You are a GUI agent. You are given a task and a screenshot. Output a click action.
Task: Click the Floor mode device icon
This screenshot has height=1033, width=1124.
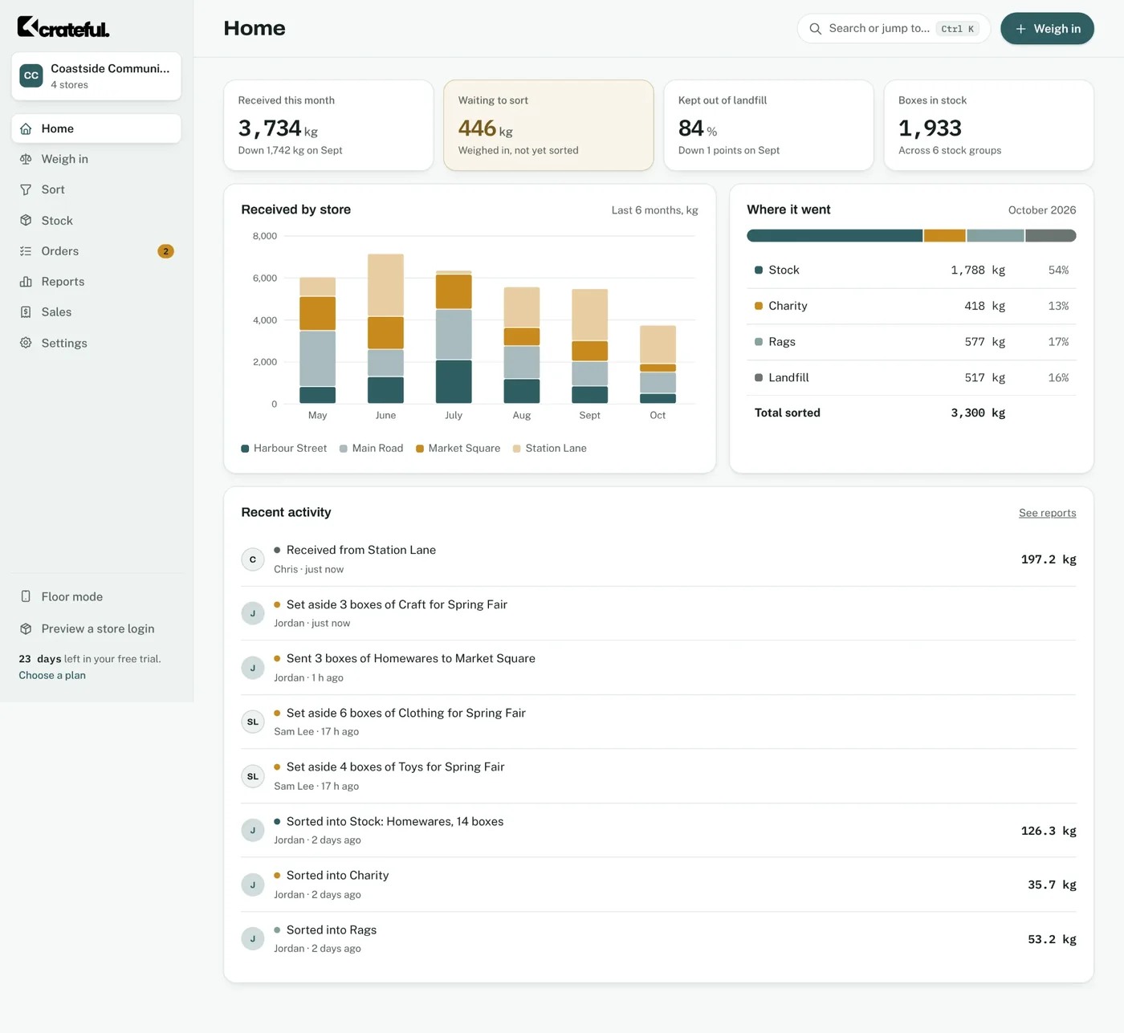(26, 596)
